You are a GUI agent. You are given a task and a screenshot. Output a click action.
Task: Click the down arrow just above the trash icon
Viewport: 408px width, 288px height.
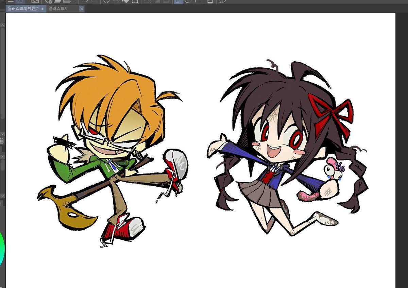pos(2,134)
